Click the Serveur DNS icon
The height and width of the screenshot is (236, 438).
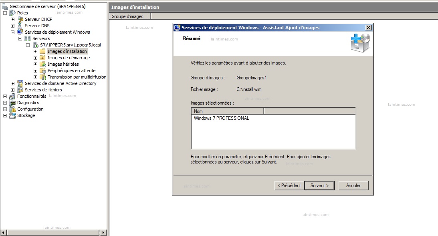pos(20,26)
